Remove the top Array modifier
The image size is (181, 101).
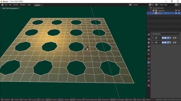click(178, 38)
